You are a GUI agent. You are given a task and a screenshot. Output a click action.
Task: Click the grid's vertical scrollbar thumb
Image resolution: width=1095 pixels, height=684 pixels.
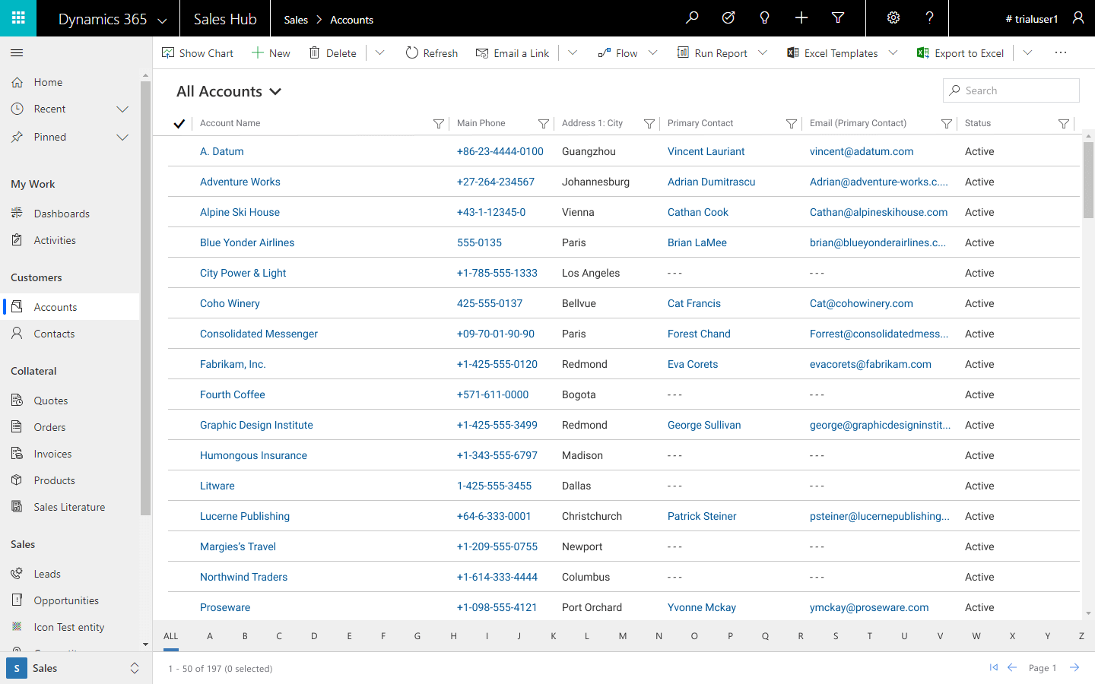(x=1088, y=179)
